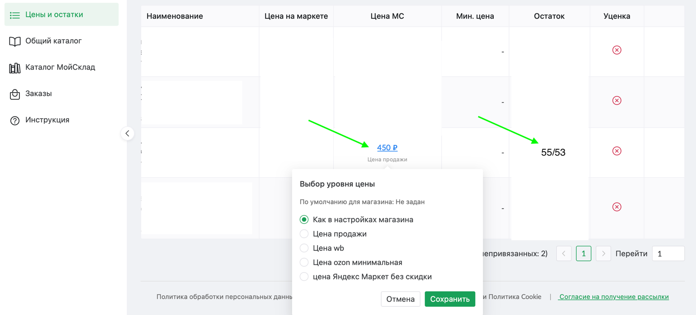
Task: Click the red Уценка cross icon in last row
Action: click(x=617, y=207)
